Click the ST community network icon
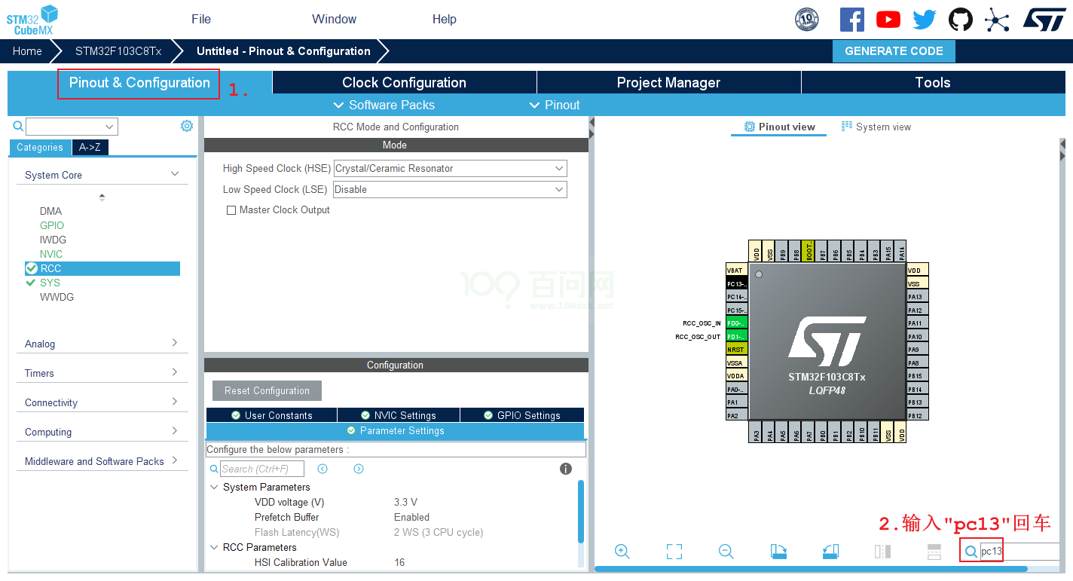This screenshot has height=581, width=1073. pyautogui.click(x=996, y=20)
